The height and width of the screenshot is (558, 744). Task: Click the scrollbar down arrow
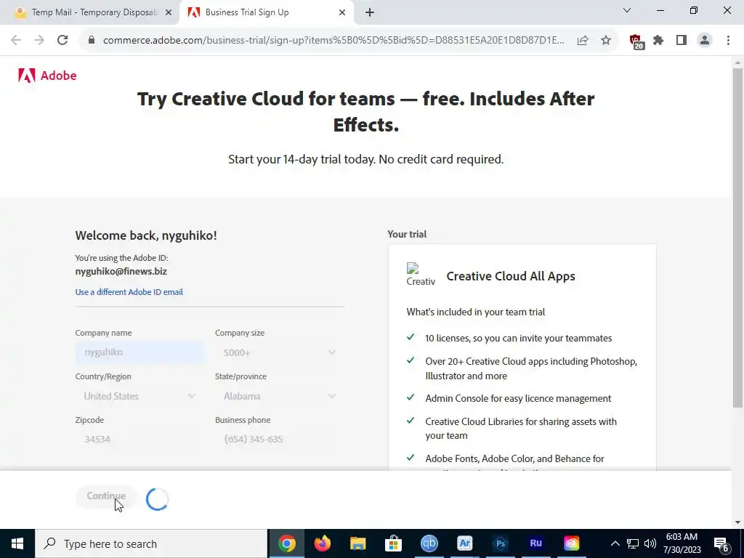[x=737, y=522]
